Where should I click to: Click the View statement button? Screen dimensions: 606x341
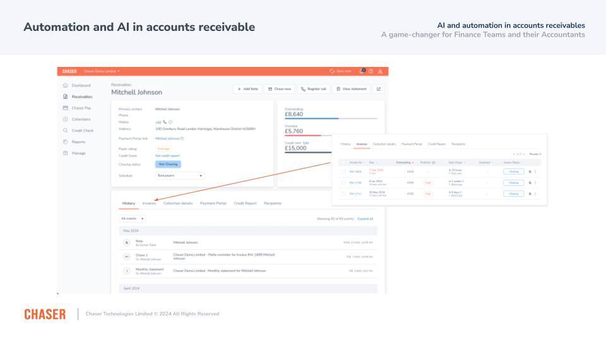point(352,89)
